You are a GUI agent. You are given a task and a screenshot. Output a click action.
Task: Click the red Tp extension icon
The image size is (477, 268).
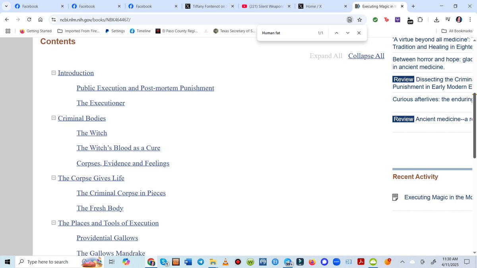tap(386, 19)
